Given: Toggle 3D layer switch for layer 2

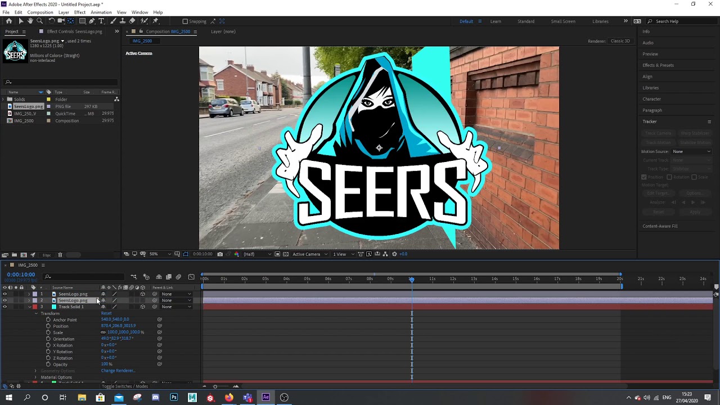Looking at the screenshot, I should (x=143, y=300).
